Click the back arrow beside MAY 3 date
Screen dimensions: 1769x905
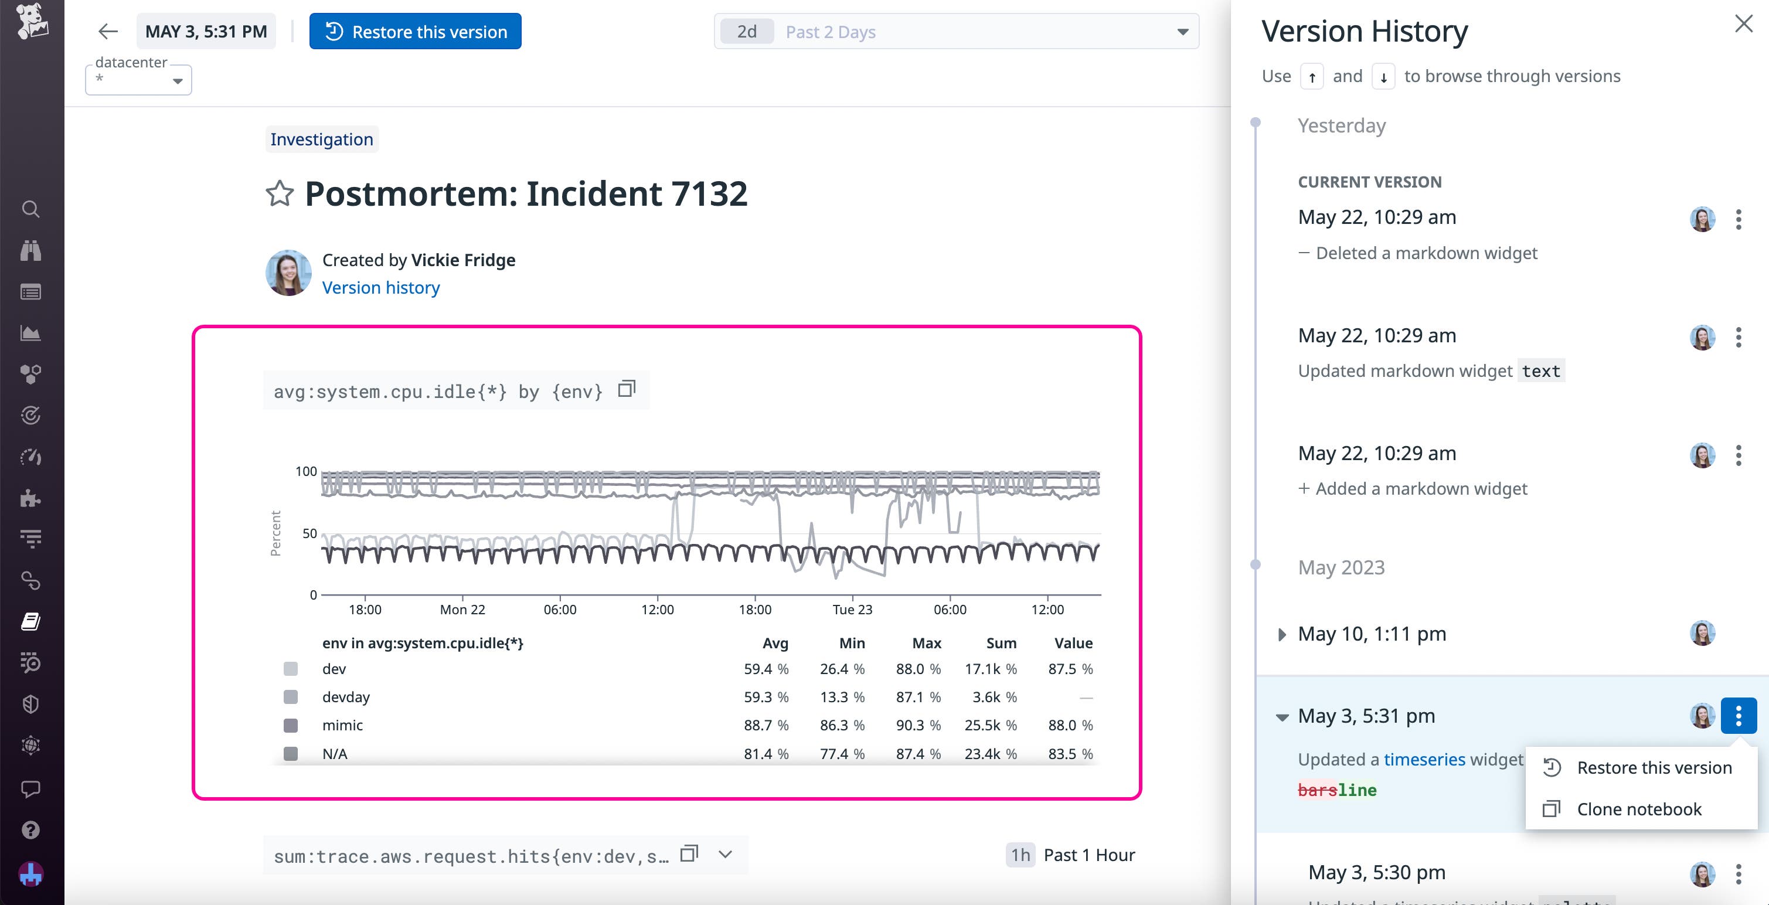[108, 32]
